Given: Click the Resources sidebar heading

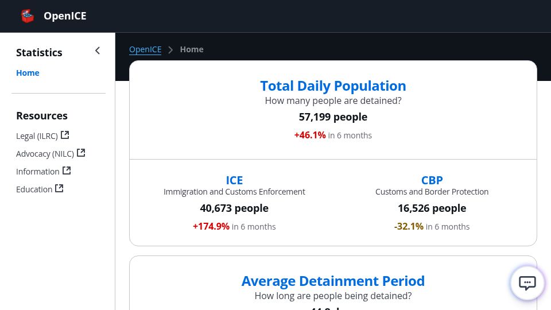Looking at the screenshot, I should (42, 115).
